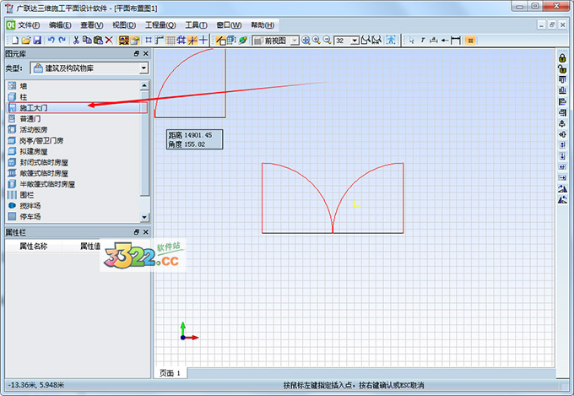Click the Undo arrow icon
The width and height of the screenshot is (574, 396).
(x=51, y=40)
